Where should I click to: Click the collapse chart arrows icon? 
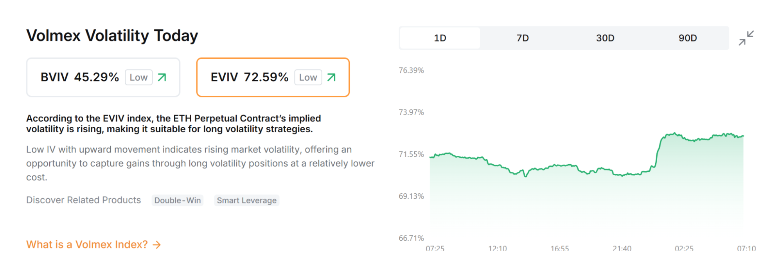point(746,38)
